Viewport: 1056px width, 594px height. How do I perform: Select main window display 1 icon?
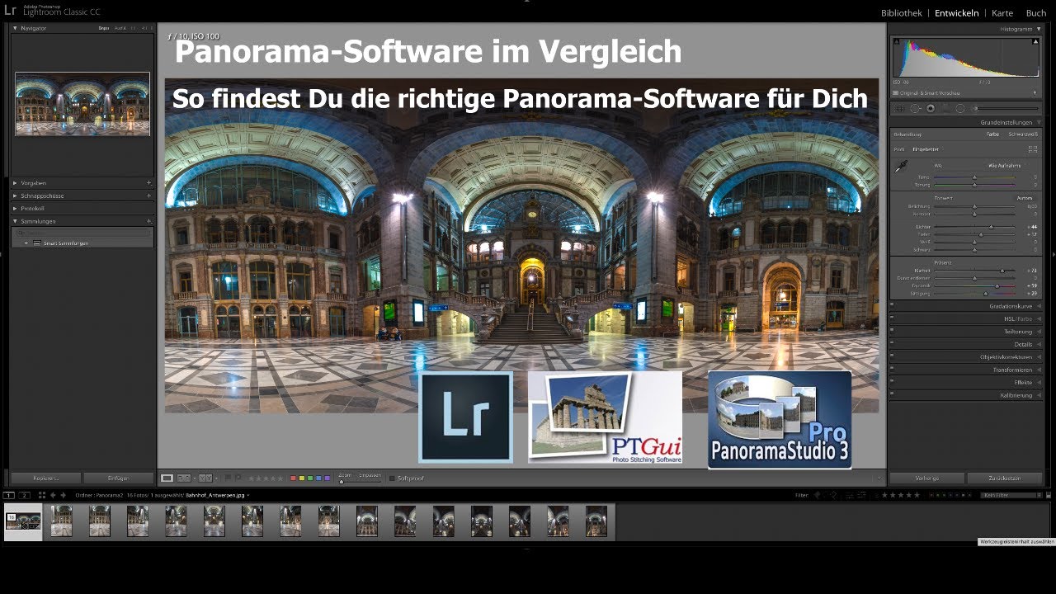[8, 495]
